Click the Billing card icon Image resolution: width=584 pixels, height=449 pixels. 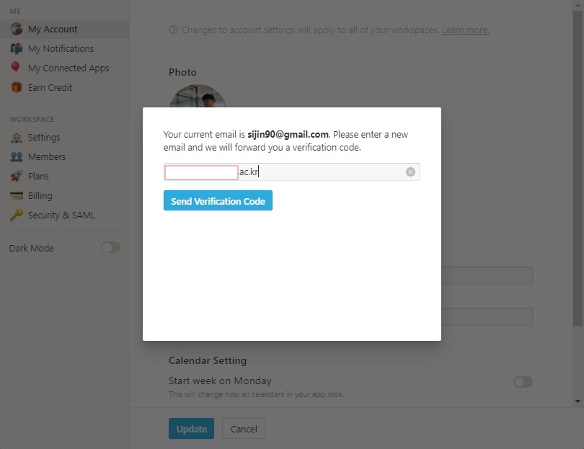[x=16, y=195]
